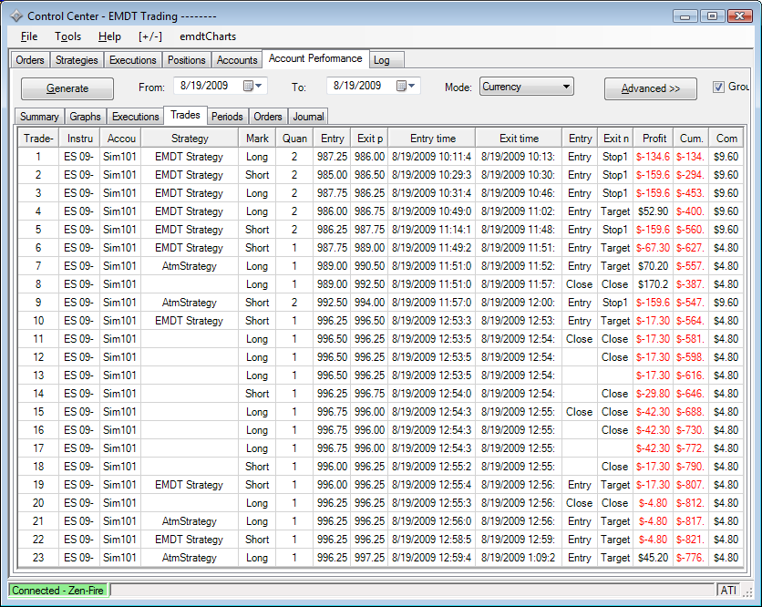This screenshot has width=762, height=607.
Task: Sort by the Exit time column header
Action: point(519,139)
